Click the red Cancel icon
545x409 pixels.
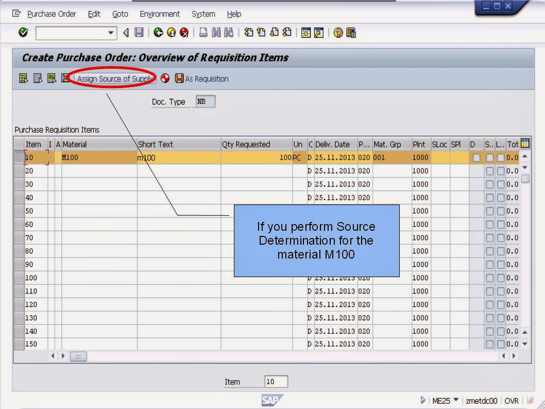pos(184,32)
